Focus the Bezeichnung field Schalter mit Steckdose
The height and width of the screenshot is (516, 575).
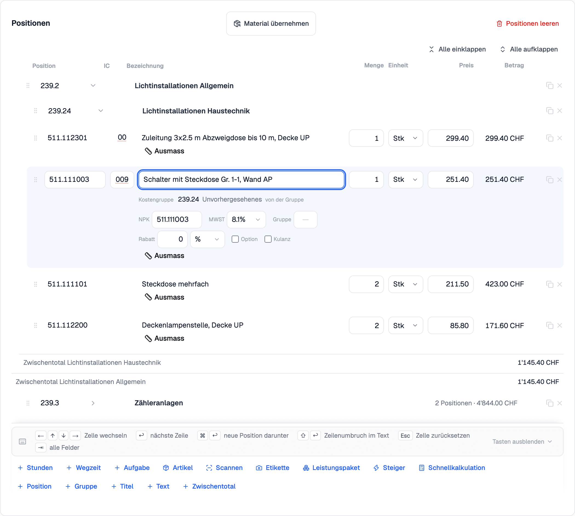point(242,180)
